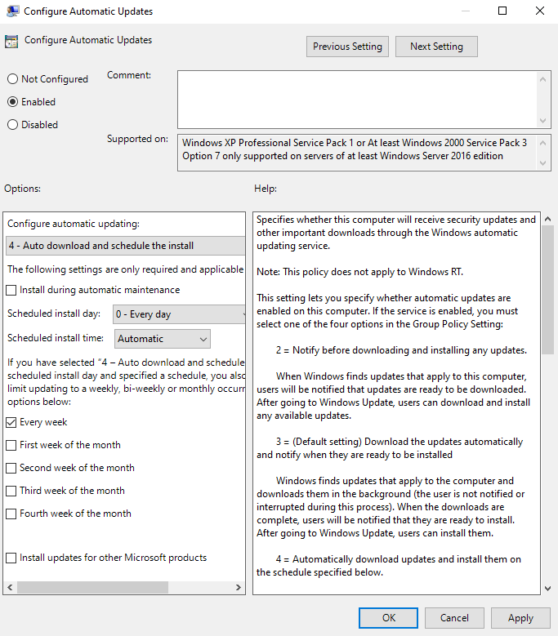Click the Supported on box scroll down arrow
This screenshot has width=558, height=636.
point(543,163)
